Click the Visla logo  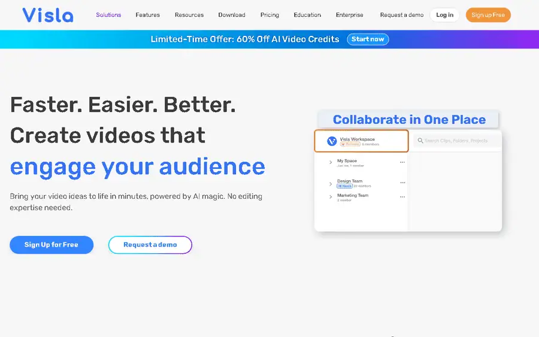point(48,15)
